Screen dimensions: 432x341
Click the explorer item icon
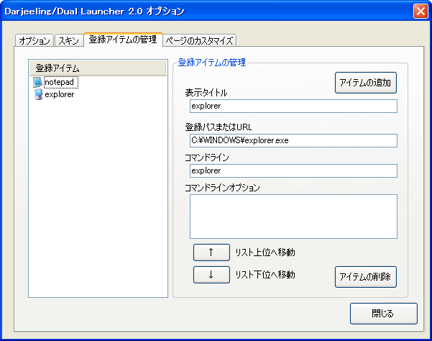coord(38,94)
